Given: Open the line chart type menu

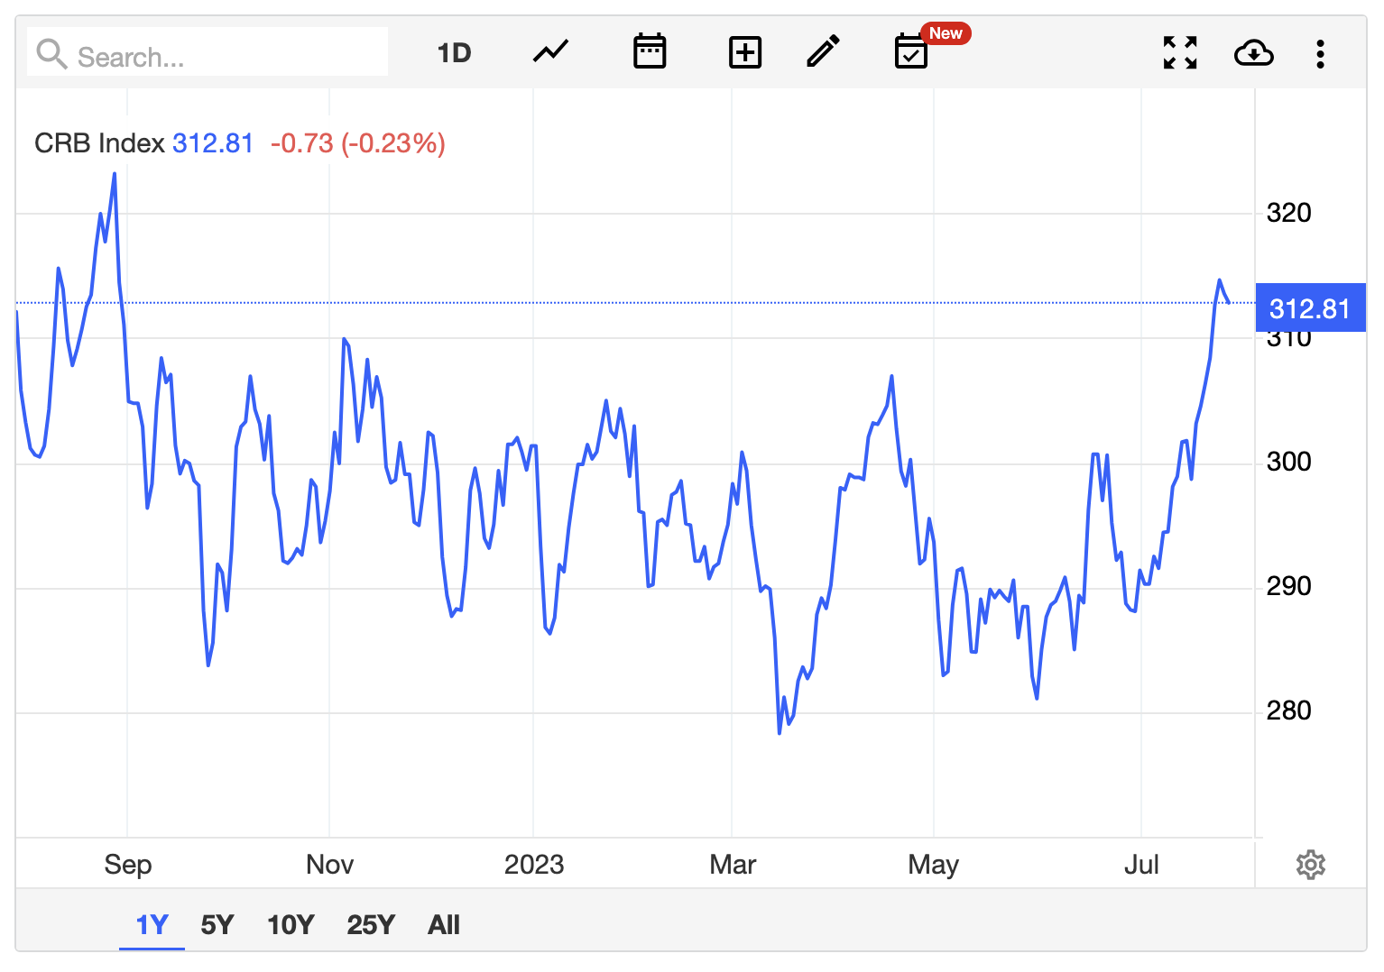Looking at the screenshot, I should pyautogui.click(x=550, y=51).
